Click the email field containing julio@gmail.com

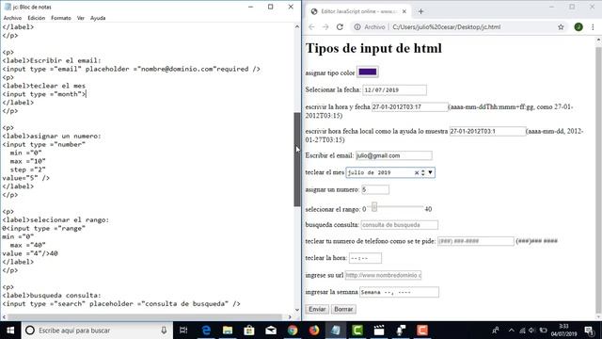pyautogui.click(x=394, y=155)
